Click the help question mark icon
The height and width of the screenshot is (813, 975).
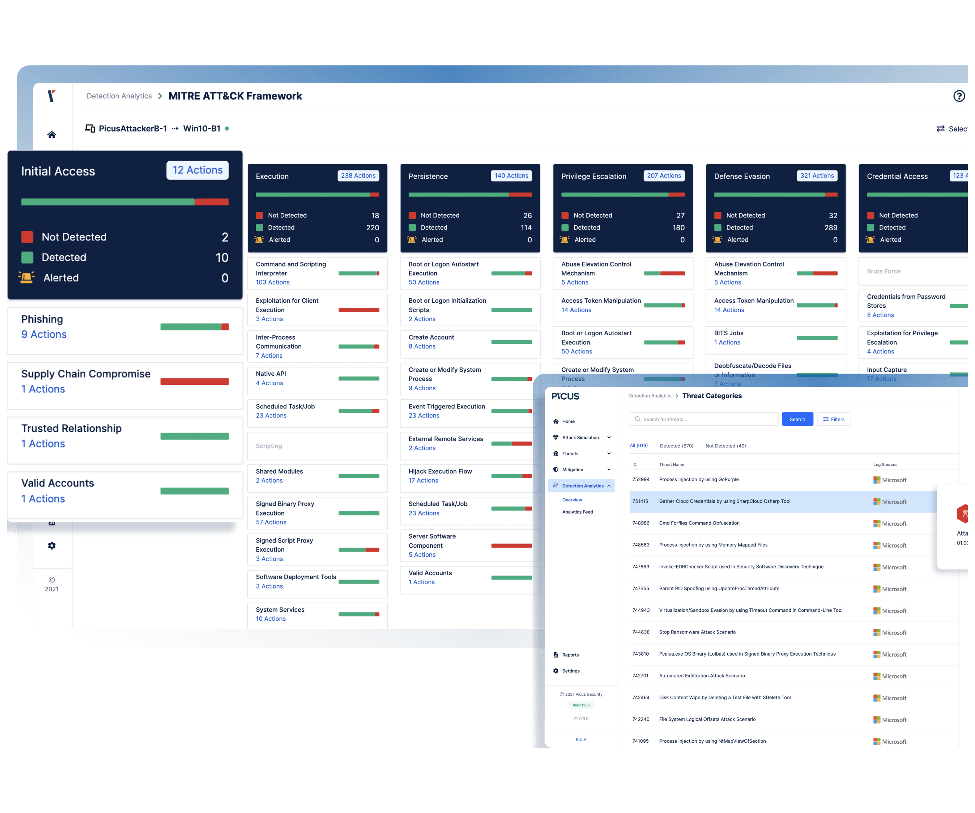pyautogui.click(x=959, y=96)
